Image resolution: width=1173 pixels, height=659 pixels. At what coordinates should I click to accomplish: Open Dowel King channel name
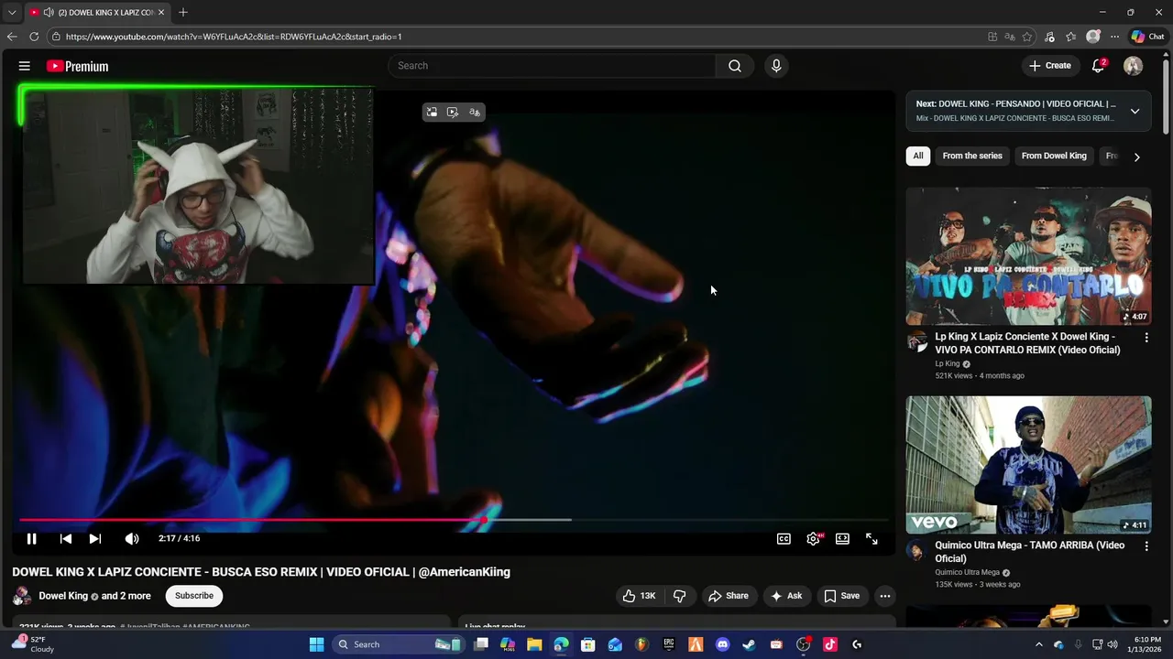63,596
